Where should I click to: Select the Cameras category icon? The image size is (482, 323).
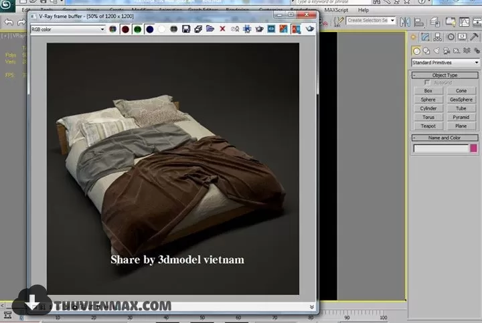(x=447, y=51)
